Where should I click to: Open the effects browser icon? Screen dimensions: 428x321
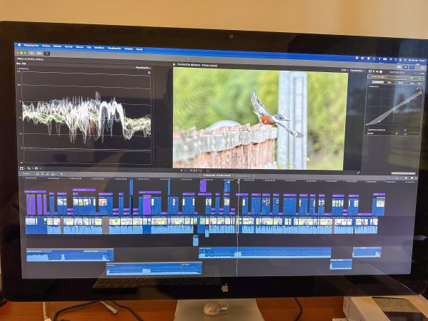(412, 178)
